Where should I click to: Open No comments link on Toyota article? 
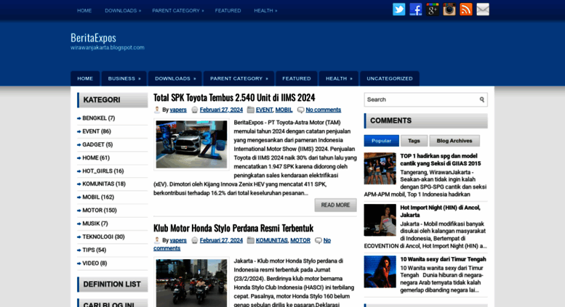(323, 110)
